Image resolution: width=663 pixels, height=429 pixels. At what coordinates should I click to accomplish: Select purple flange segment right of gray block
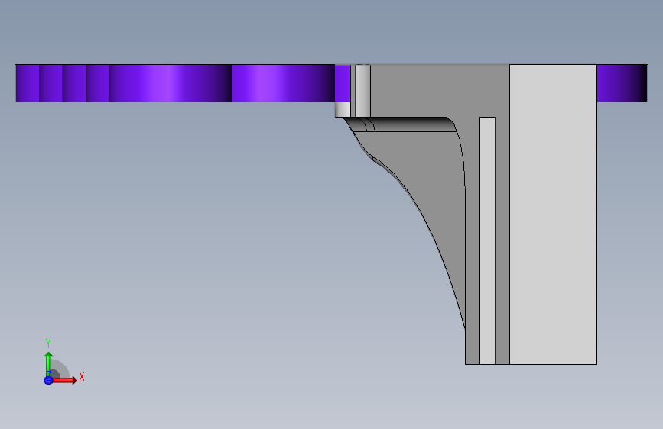pos(622,83)
